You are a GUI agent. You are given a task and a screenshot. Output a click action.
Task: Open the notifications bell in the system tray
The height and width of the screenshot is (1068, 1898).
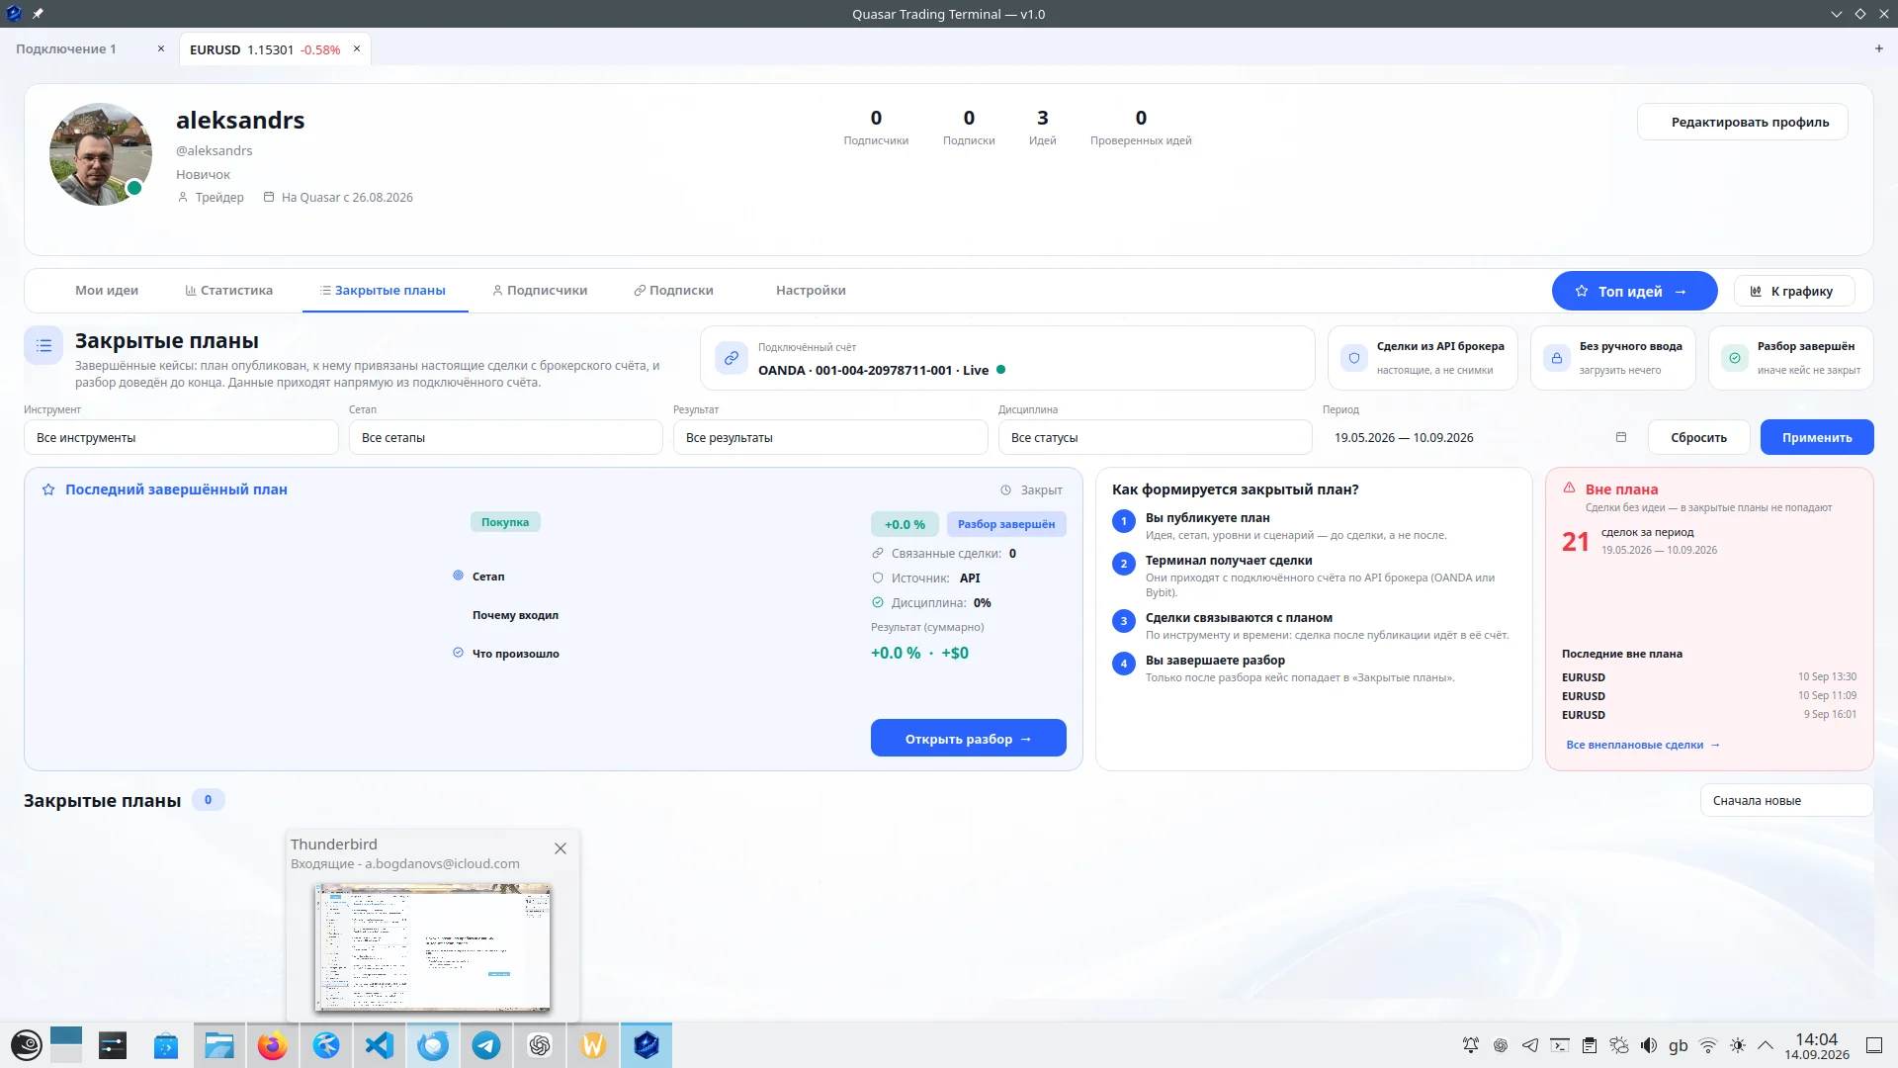[x=1471, y=1045]
